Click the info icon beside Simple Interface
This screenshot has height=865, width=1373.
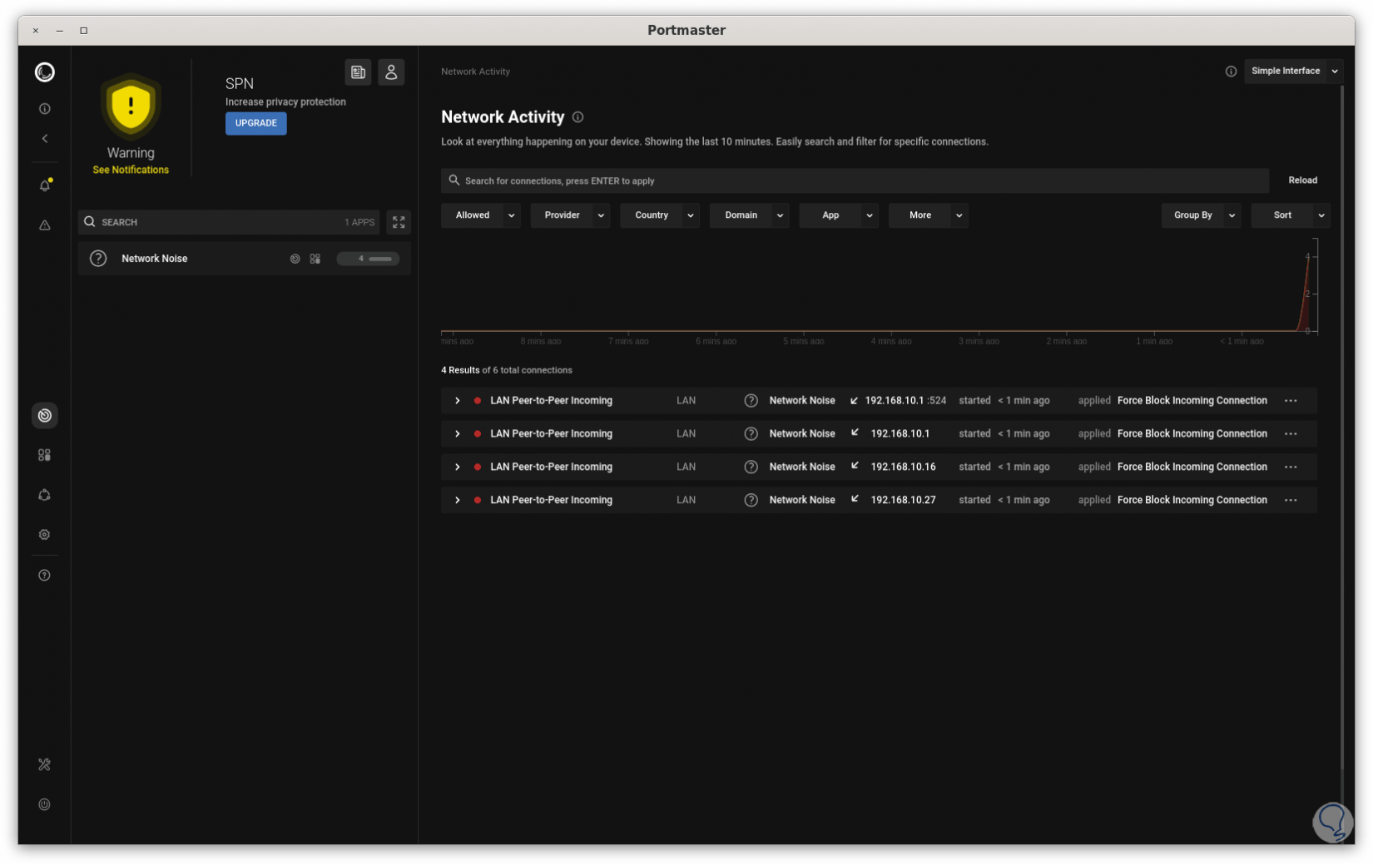coord(1231,72)
